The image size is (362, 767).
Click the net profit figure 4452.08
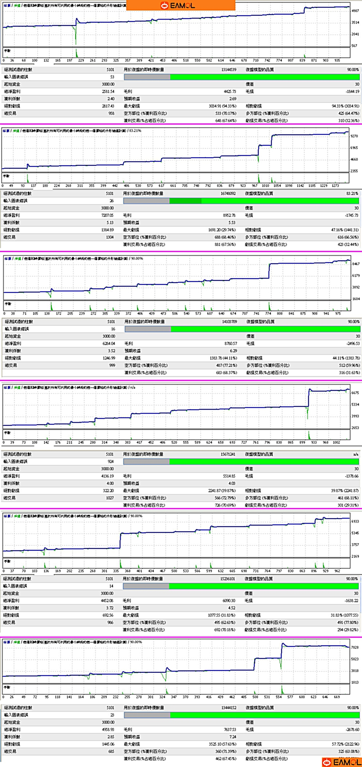[107, 601]
